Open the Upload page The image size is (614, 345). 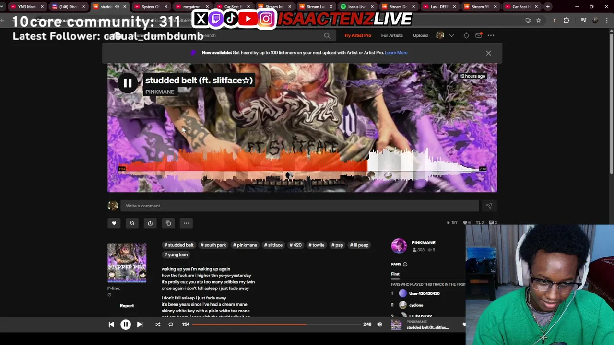click(x=420, y=35)
